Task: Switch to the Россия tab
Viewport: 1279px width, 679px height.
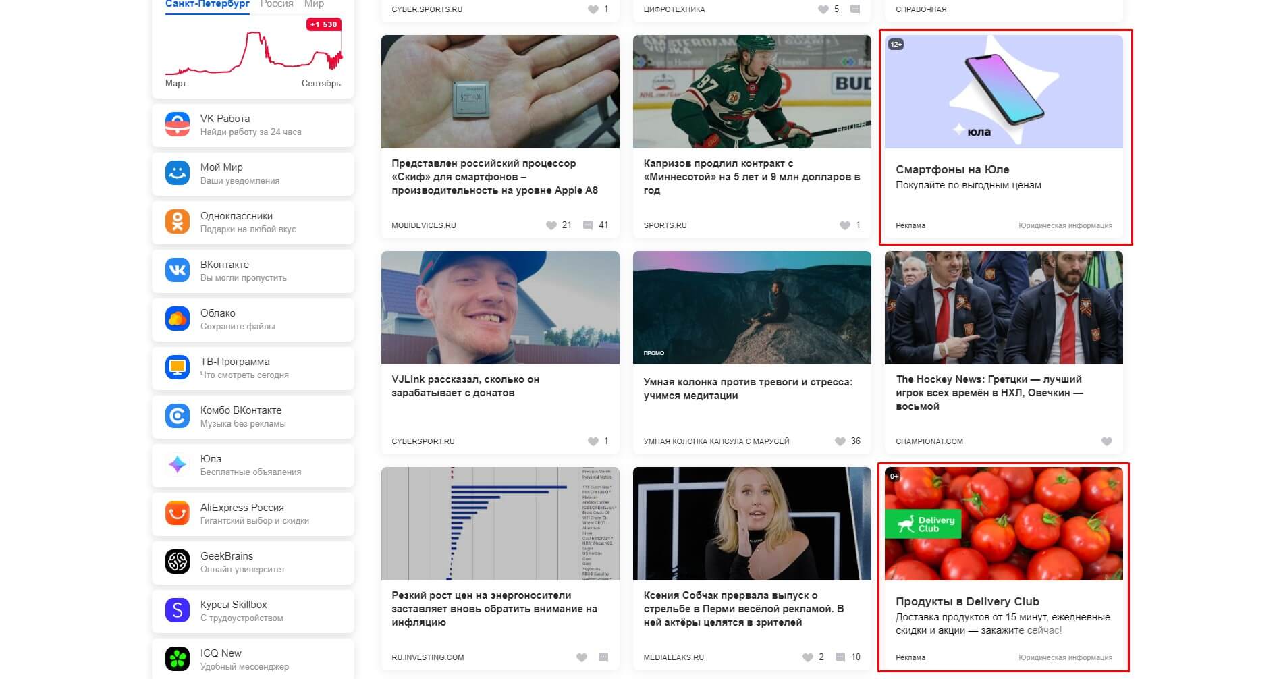Action: point(277,4)
